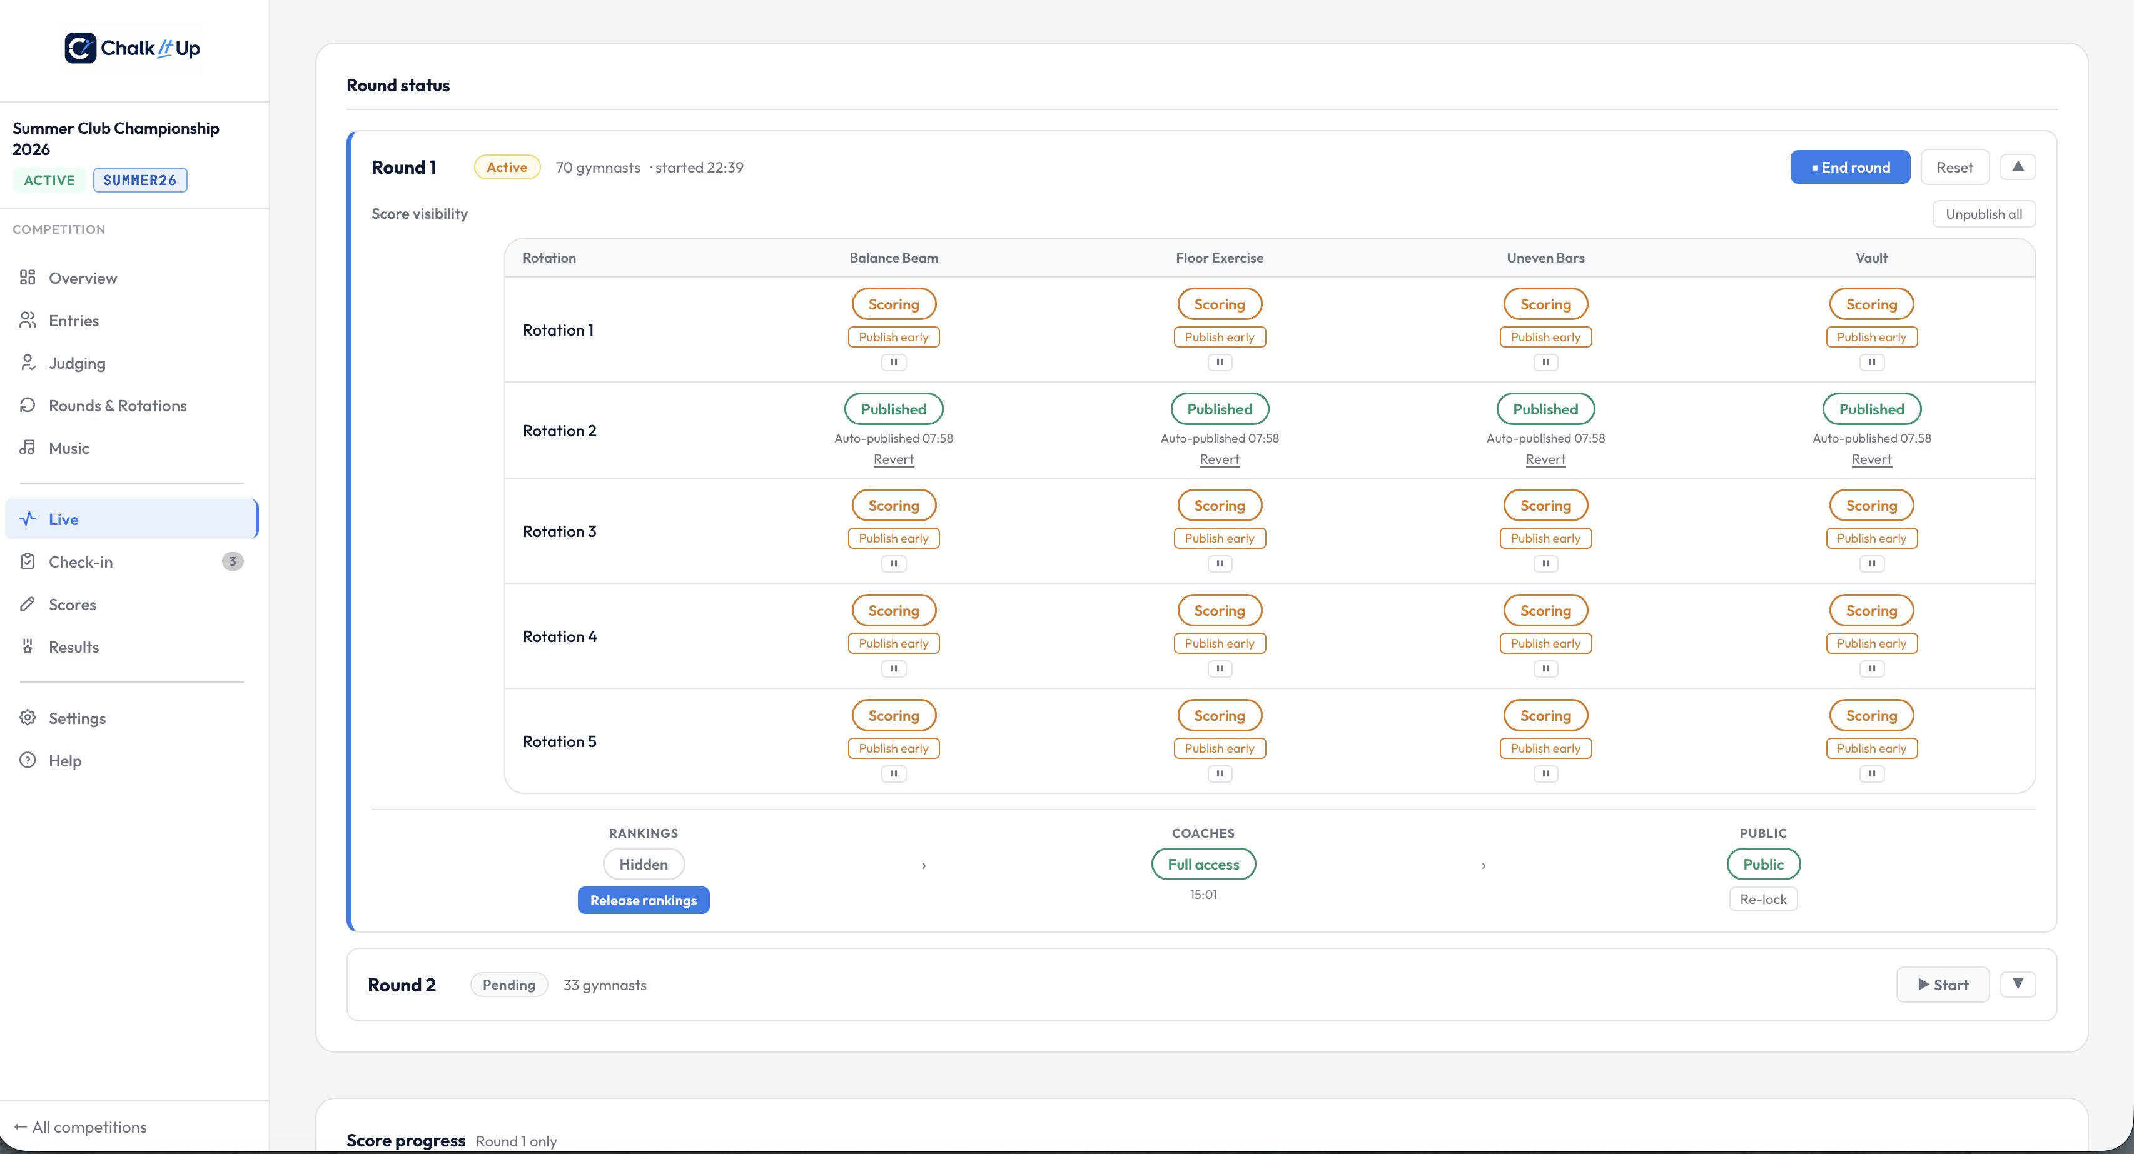Pause Rotation 1 Uneven Bars scoring

(1545, 362)
